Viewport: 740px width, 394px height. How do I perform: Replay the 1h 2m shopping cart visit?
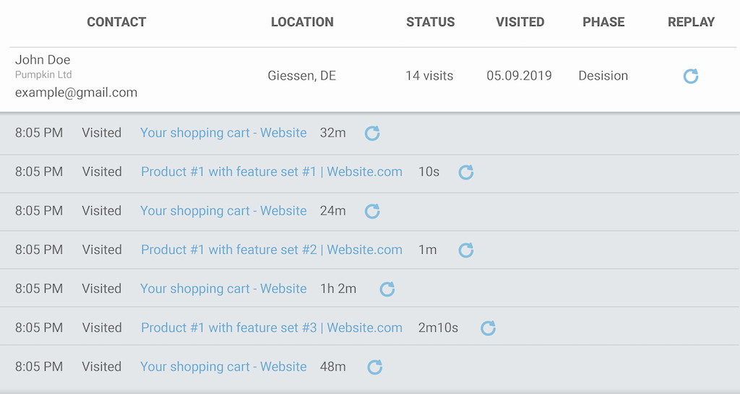[387, 289]
